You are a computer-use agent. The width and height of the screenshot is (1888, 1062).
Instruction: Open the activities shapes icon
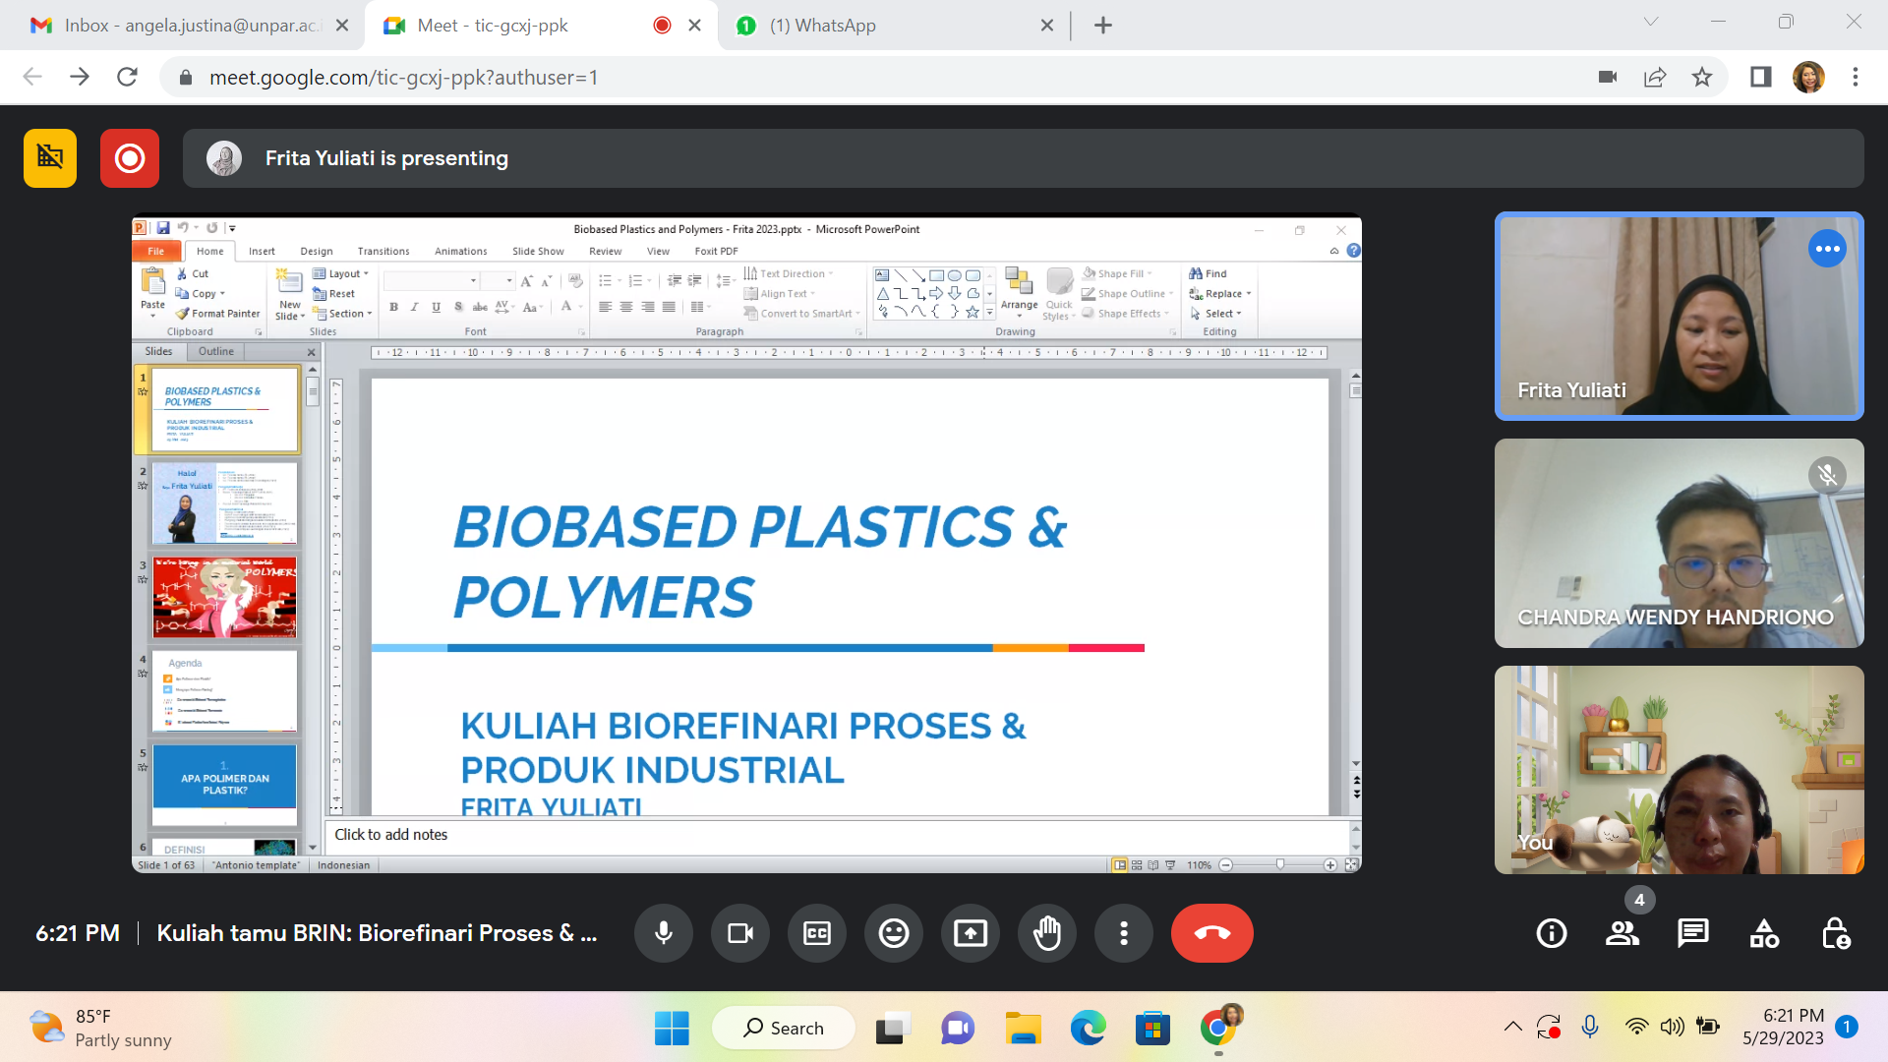[x=1764, y=933]
